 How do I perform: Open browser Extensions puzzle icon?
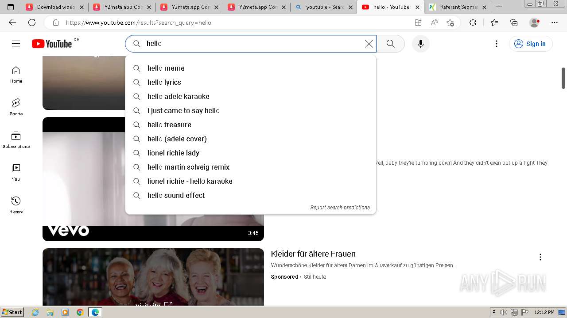click(x=473, y=23)
